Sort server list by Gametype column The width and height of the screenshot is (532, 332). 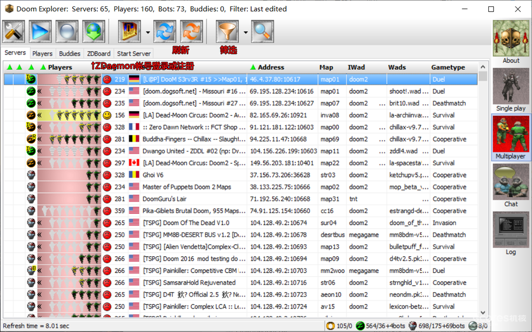click(x=448, y=67)
